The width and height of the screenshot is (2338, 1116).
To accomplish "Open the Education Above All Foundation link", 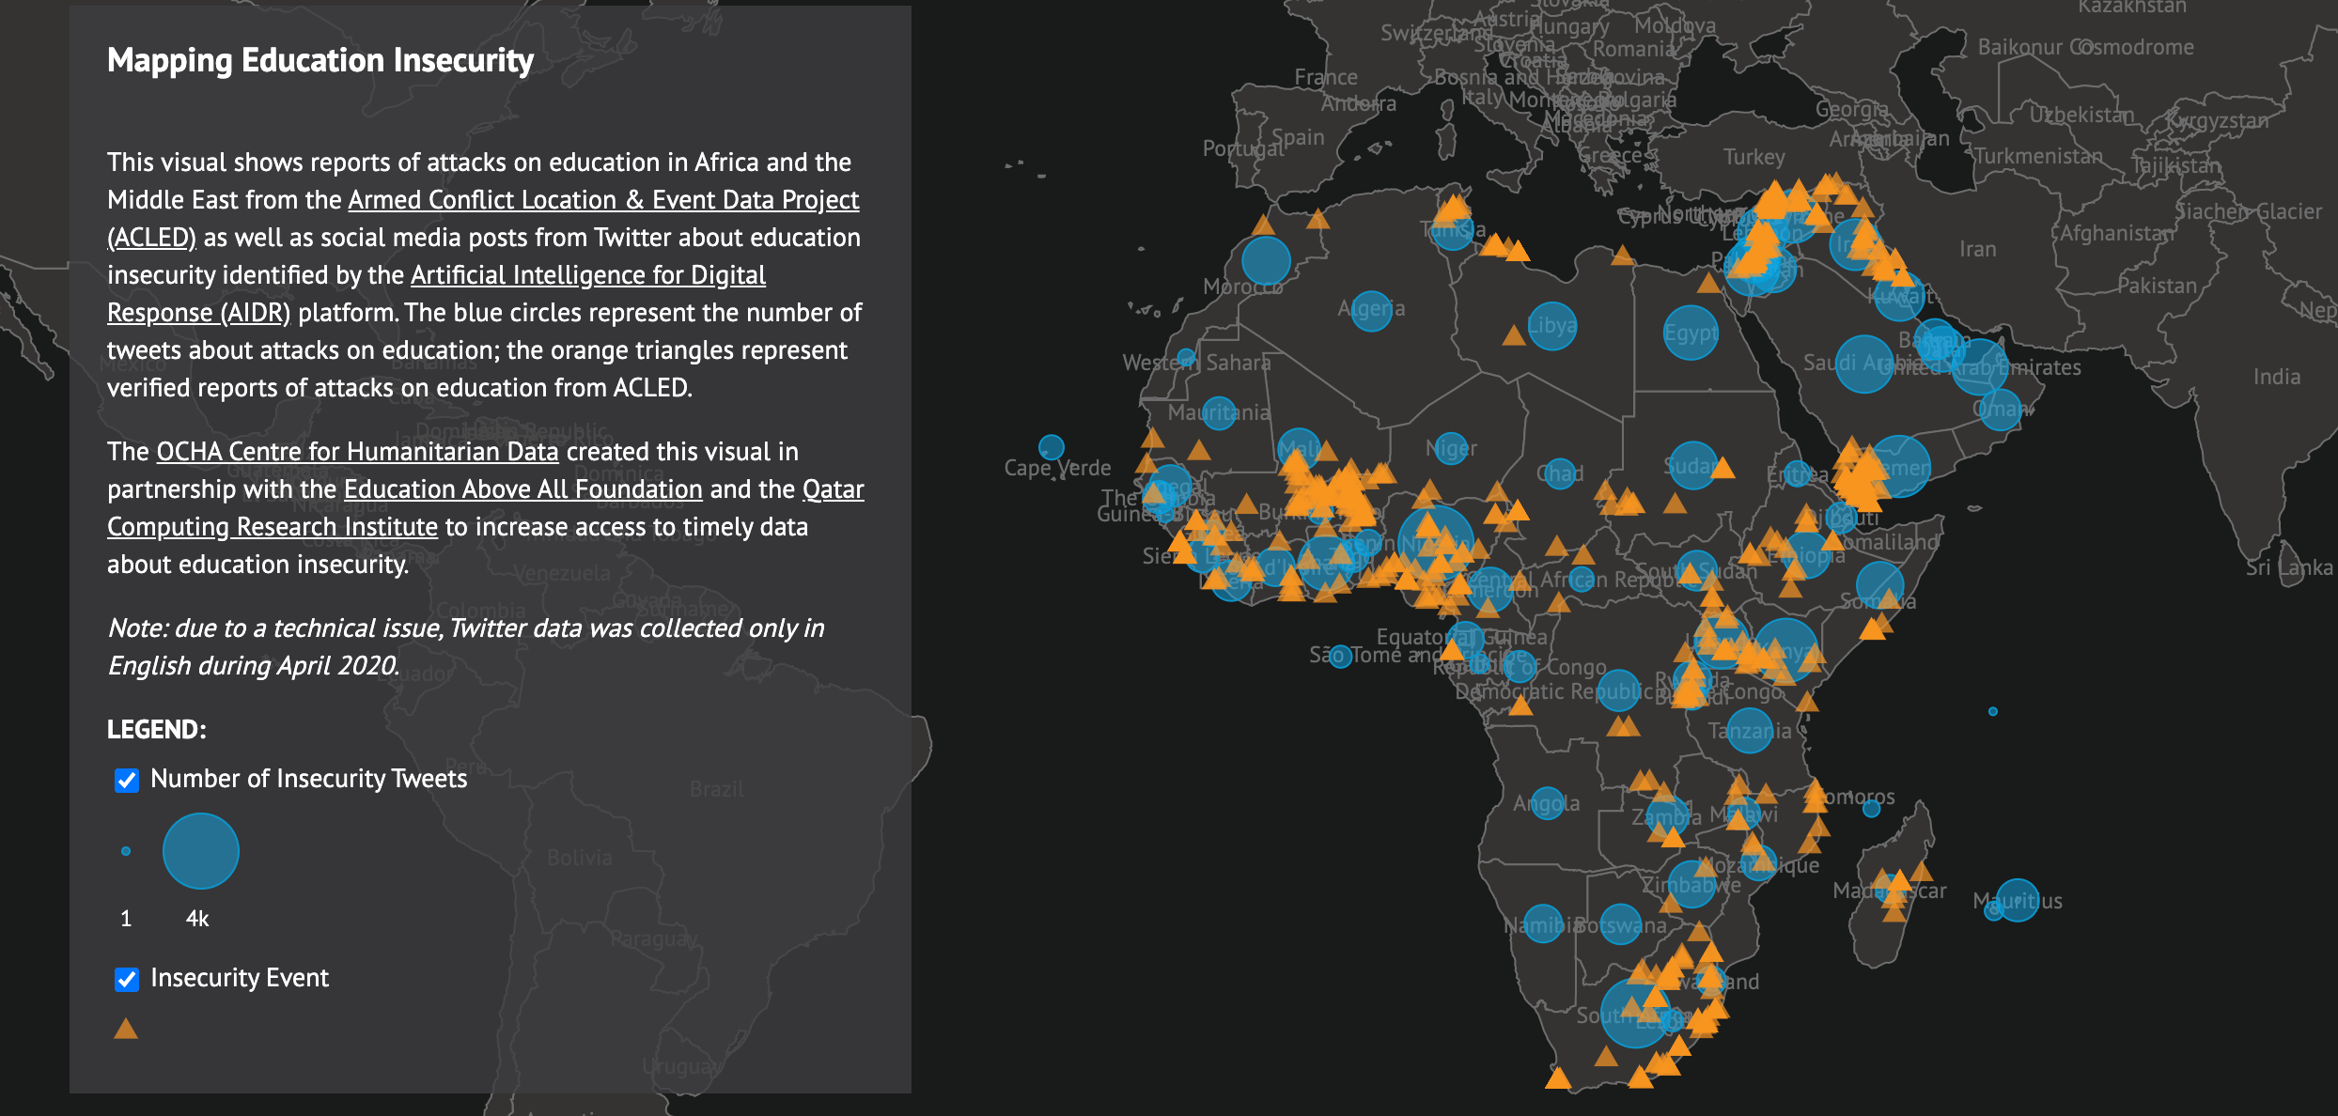I will click(522, 488).
